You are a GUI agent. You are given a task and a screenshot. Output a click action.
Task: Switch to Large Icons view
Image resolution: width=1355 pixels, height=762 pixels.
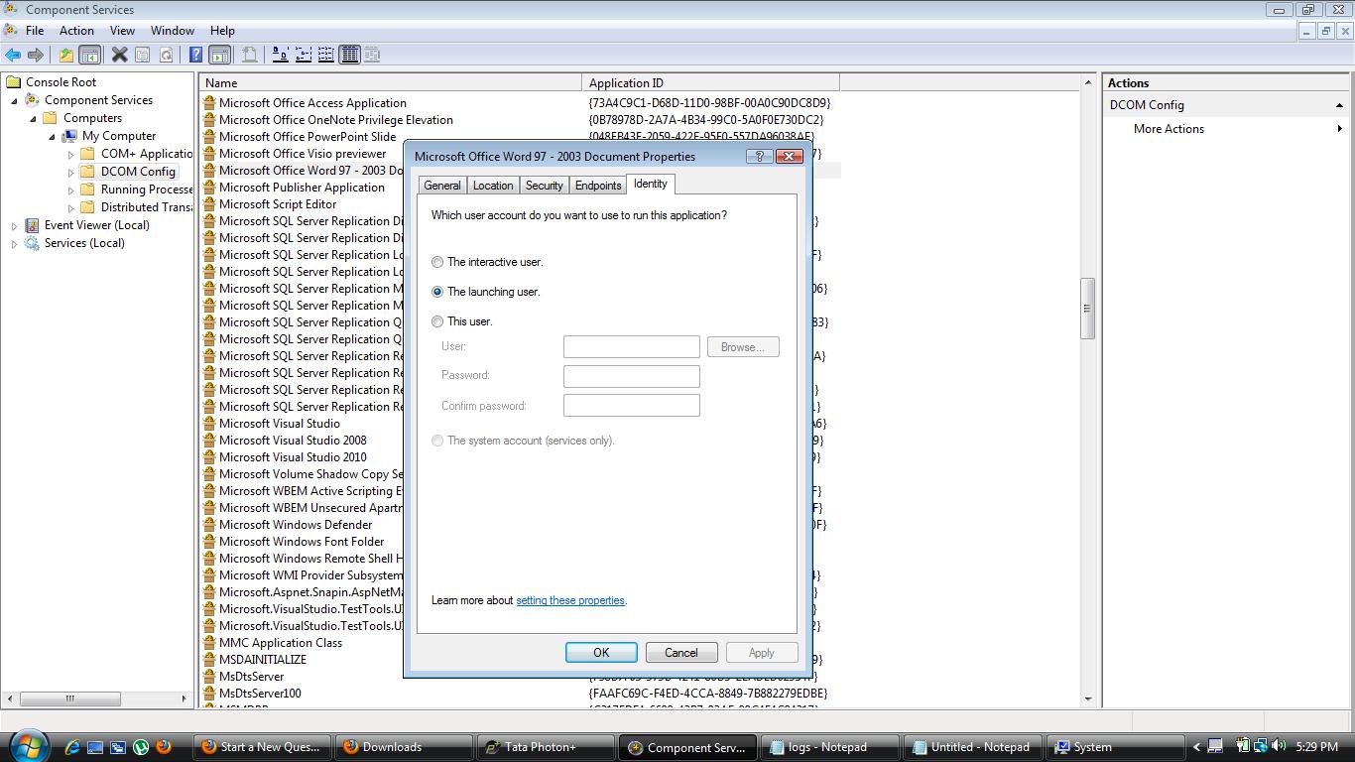coord(281,56)
